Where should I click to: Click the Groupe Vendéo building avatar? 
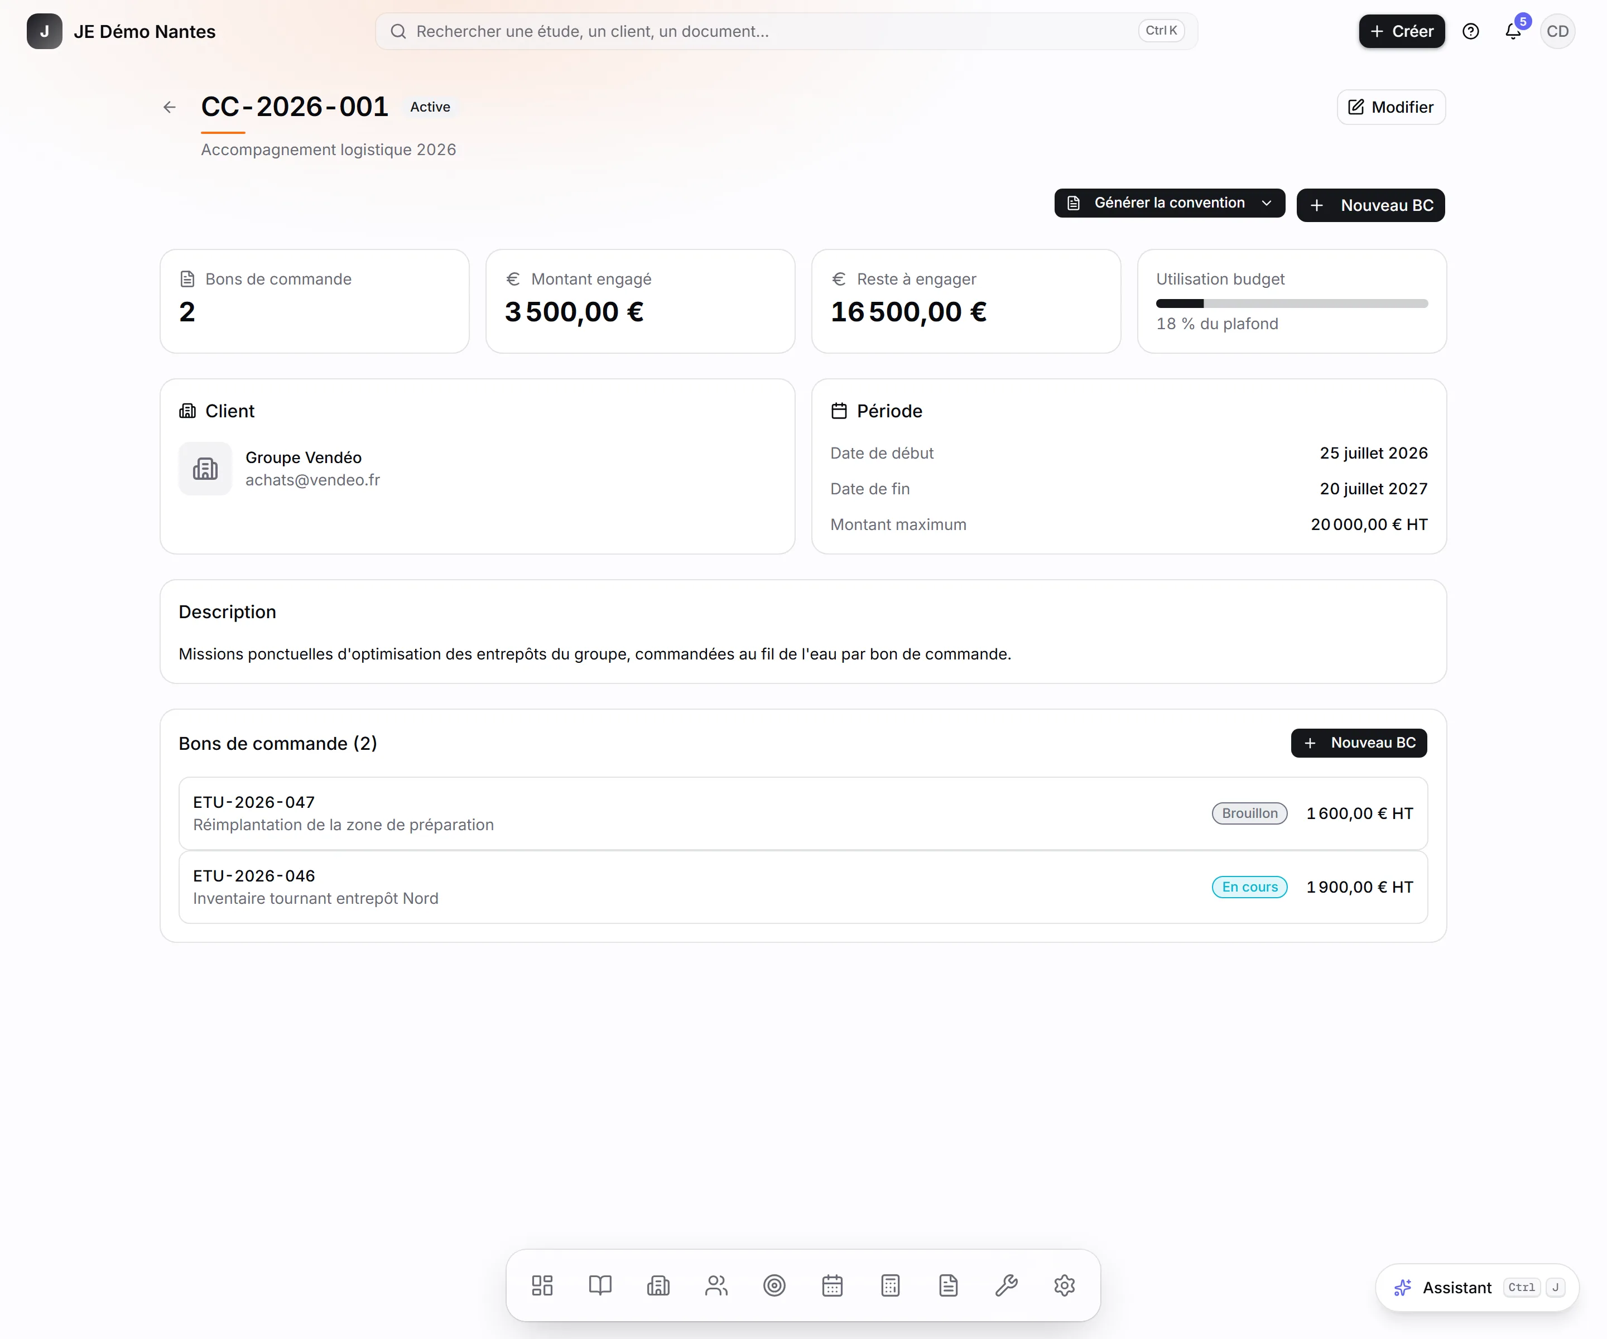tap(205, 468)
